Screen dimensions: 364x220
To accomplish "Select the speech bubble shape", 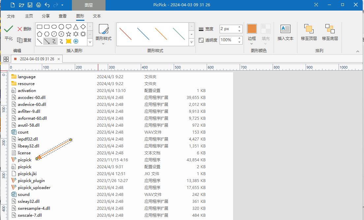I will click(69, 27).
